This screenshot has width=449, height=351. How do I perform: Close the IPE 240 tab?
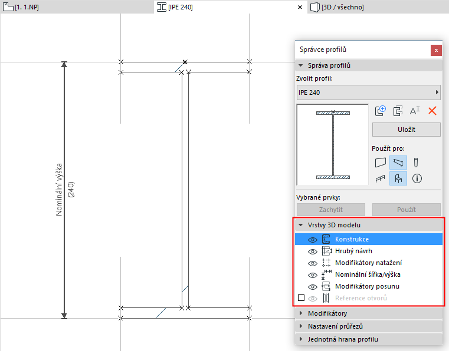coord(300,7)
